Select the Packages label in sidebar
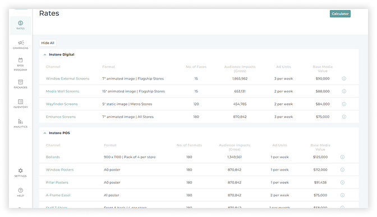Screen dimensions: 377x217 pos(20,87)
